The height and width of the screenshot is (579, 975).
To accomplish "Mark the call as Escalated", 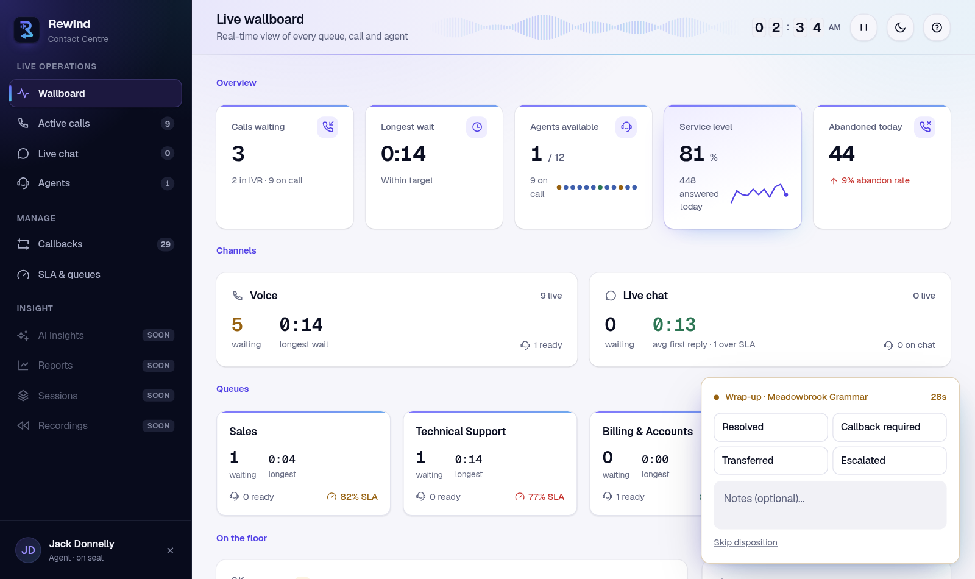I will [890, 460].
